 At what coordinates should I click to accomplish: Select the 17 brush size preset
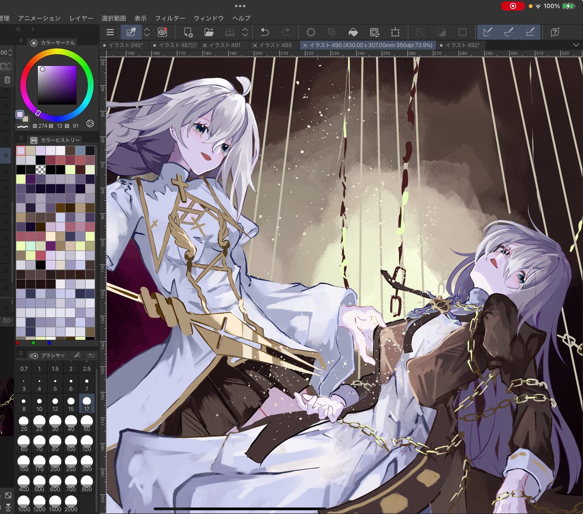[x=87, y=403]
